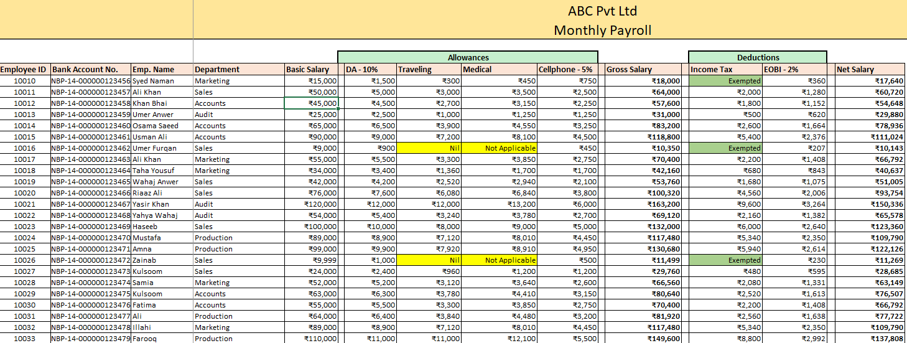
Task: Select Taha Yousuf's EOBI deduction ₹843
Action: (x=794, y=171)
